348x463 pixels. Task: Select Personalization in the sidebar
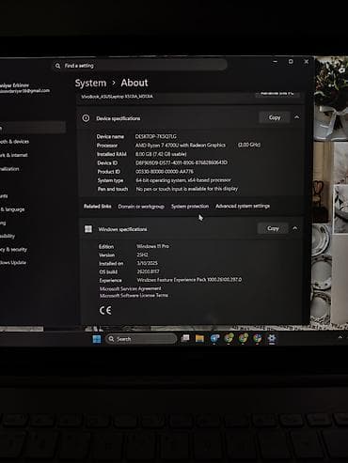point(9,169)
